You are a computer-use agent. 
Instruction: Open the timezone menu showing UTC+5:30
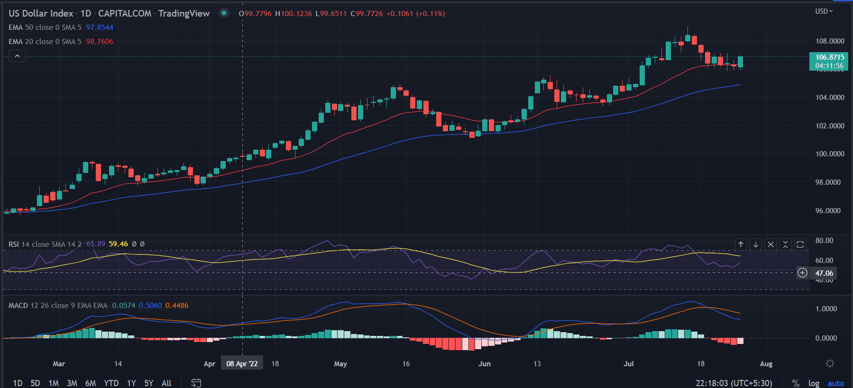pos(734,383)
